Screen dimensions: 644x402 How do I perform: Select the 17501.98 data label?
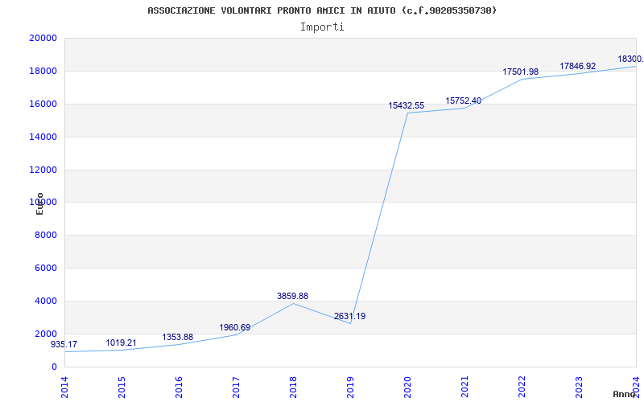click(520, 72)
